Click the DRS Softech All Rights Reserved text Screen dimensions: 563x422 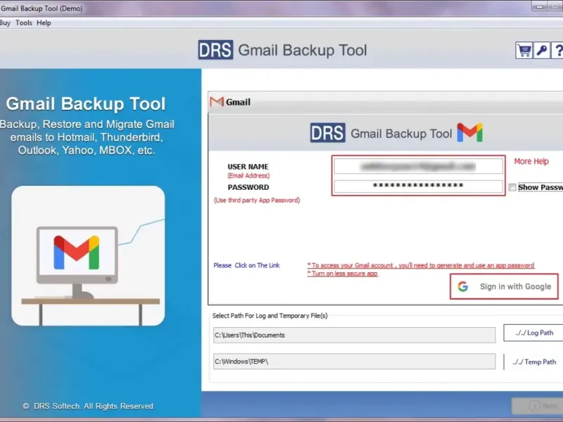pyautogui.click(x=88, y=407)
